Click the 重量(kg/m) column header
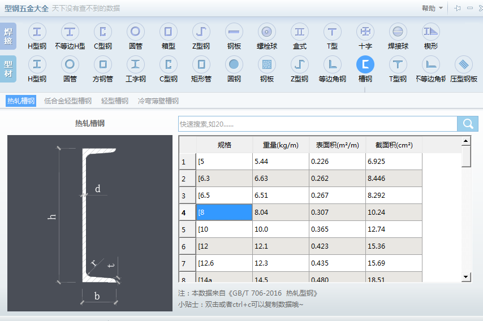This screenshot has width=483, height=321. [281, 145]
